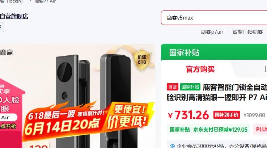The image size is (267, 148).
Task: Click the search box containing 鹿客v5max
Action: click(214, 18)
